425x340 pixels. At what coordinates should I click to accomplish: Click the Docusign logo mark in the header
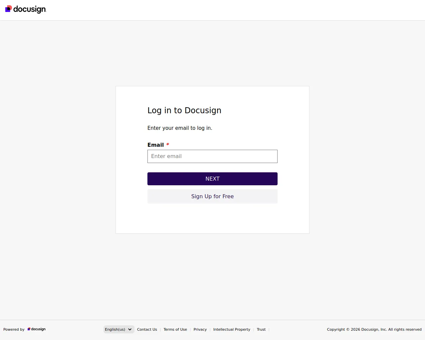pyautogui.click(x=9, y=9)
